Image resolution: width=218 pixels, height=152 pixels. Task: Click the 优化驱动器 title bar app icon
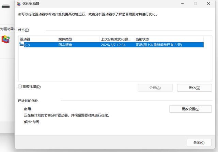pos(19,3)
